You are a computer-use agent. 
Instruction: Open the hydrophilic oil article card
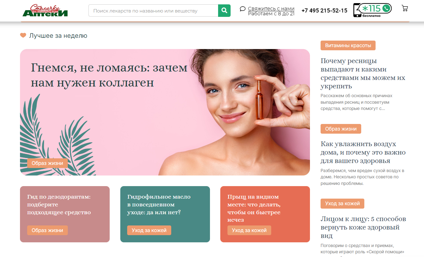[x=165, y=214]
